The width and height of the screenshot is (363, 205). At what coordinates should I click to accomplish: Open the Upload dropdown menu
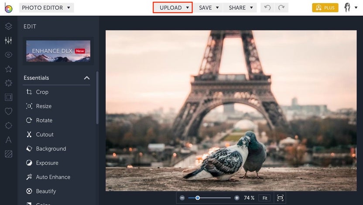pos(173,8)
